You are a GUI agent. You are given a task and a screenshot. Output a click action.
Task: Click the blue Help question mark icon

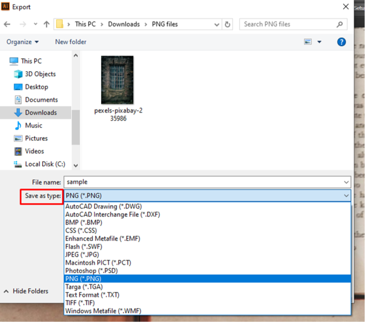pyautogui.click(x=341, y=42)
